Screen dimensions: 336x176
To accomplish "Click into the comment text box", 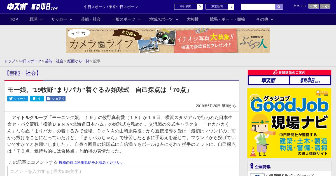I will (122, 171).
